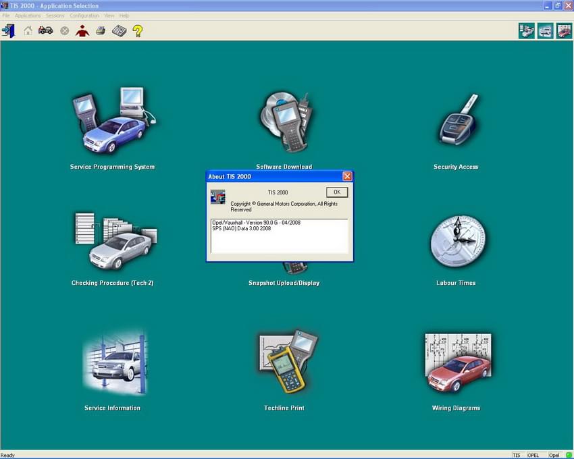Click the red car icon in top-right toolbar
This screenshot has height=459, width=574.
point(564,31)
